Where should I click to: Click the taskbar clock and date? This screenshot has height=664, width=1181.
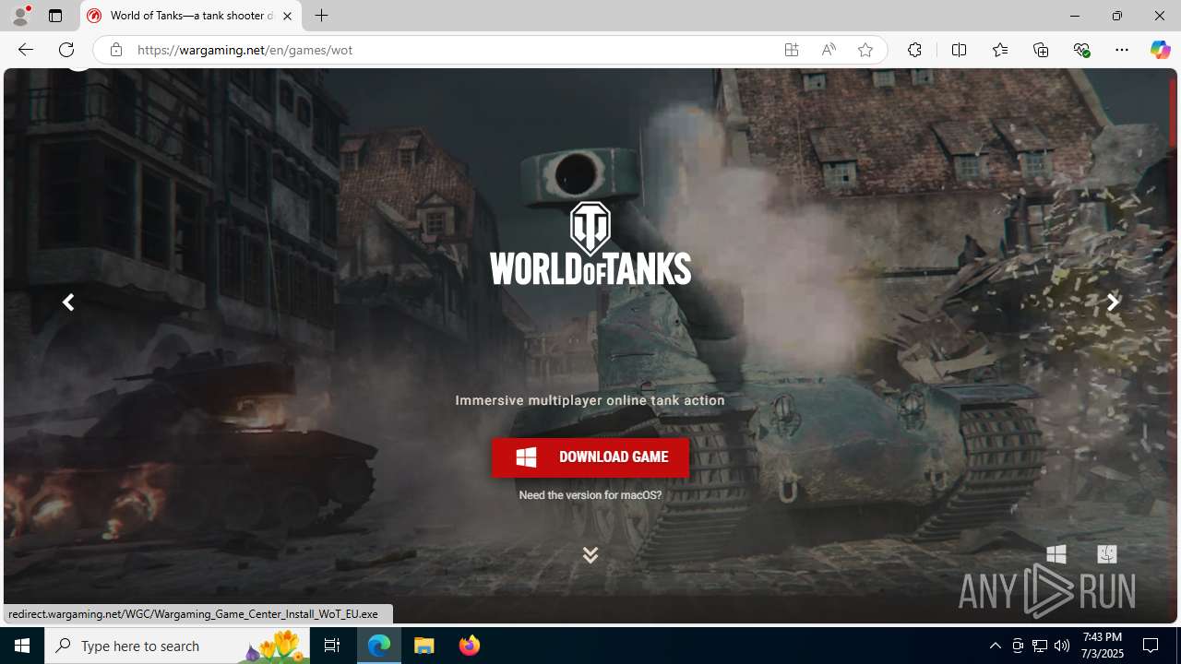(1103, 646)
